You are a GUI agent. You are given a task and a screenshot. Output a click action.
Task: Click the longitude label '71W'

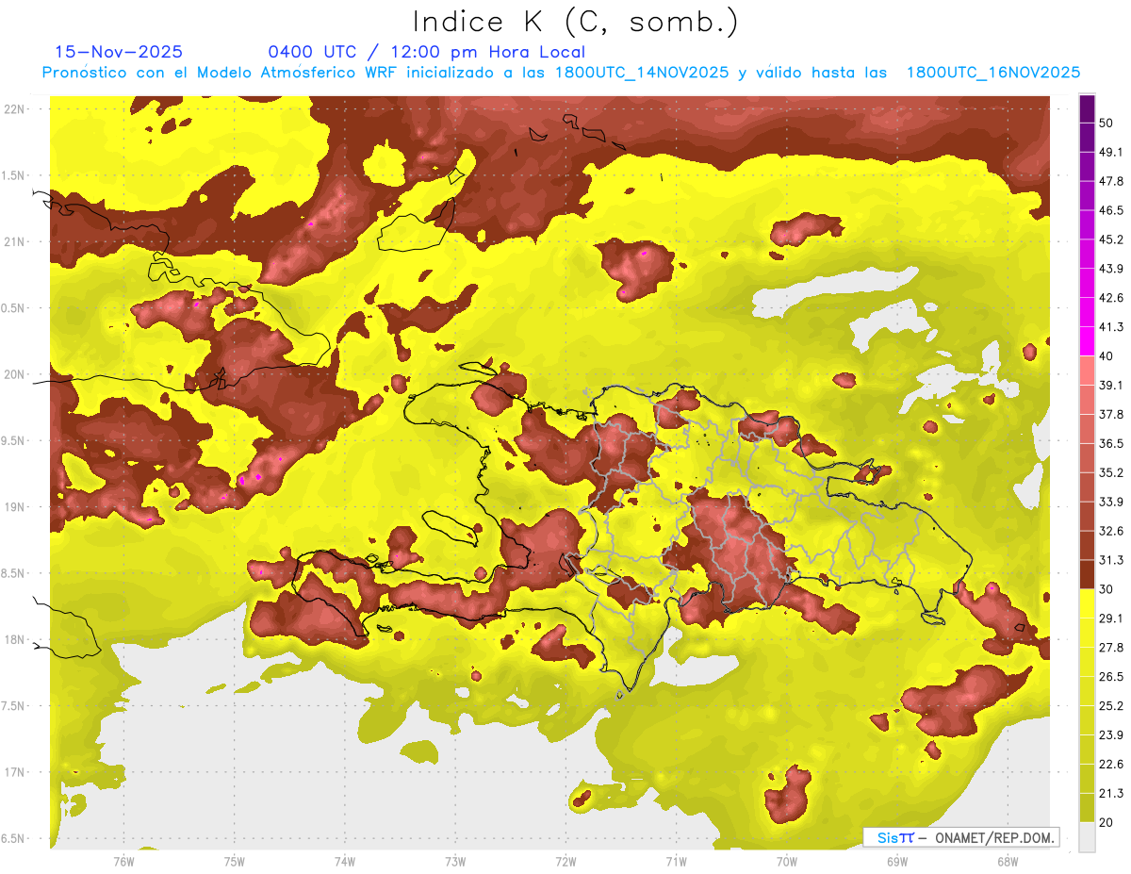676,862
